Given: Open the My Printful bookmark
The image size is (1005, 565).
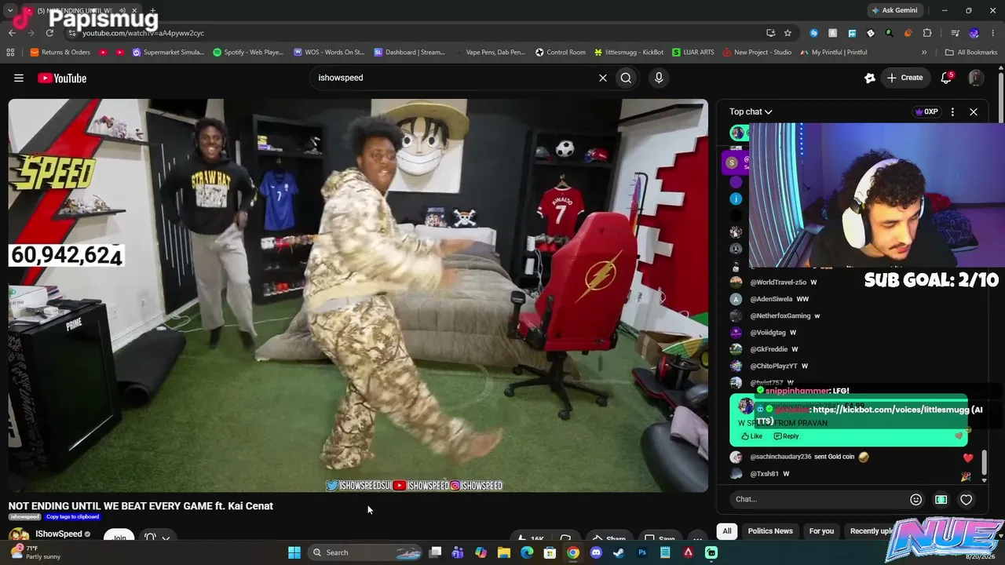Looking at the screenshot, I should coord(834,53).
